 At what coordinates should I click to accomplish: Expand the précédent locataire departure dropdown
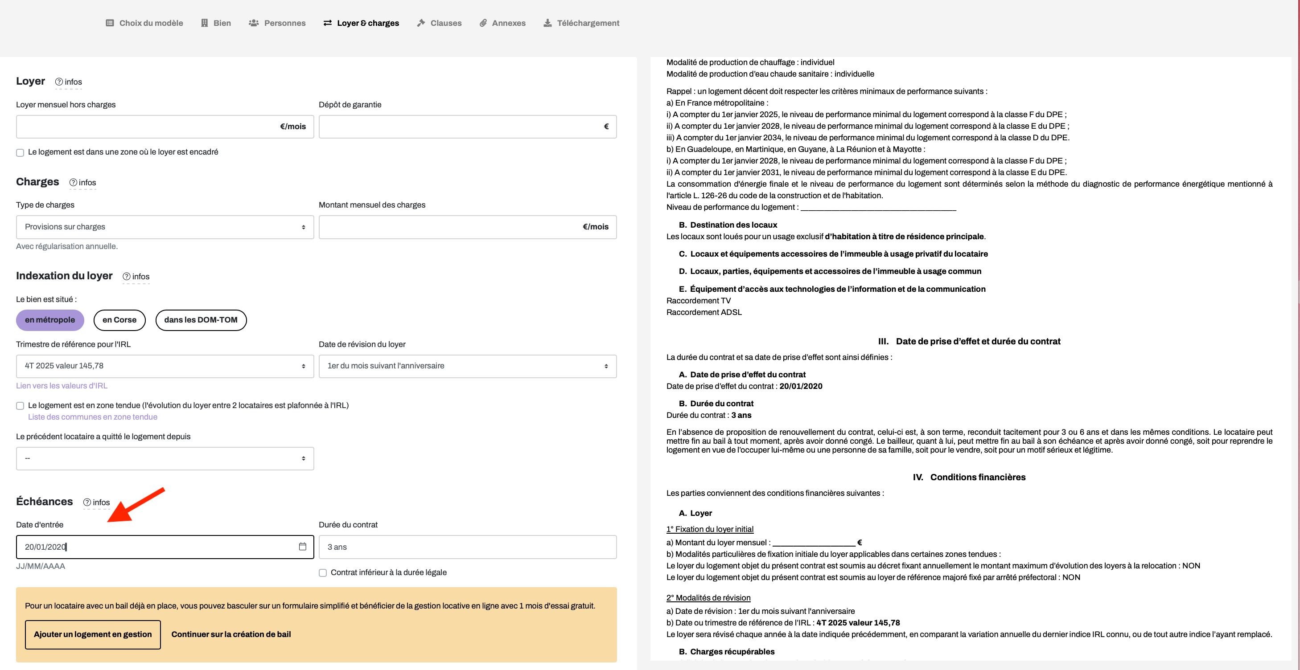pos(165,458)
